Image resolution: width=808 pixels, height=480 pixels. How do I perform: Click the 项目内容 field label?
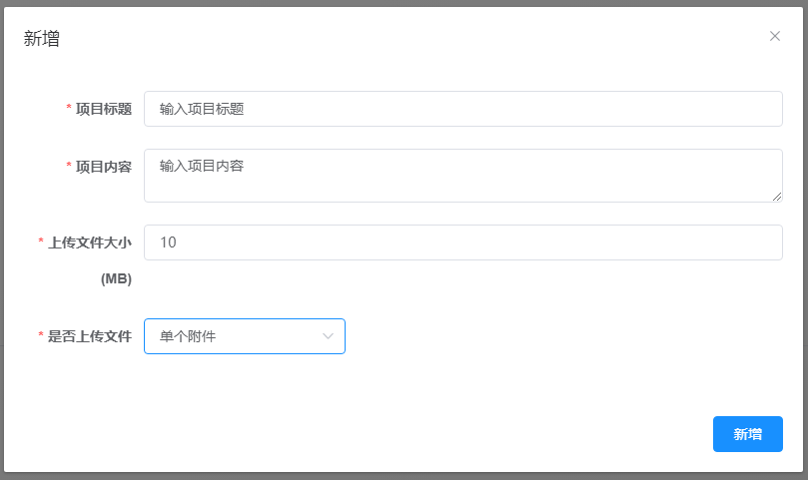pos(104,167)
